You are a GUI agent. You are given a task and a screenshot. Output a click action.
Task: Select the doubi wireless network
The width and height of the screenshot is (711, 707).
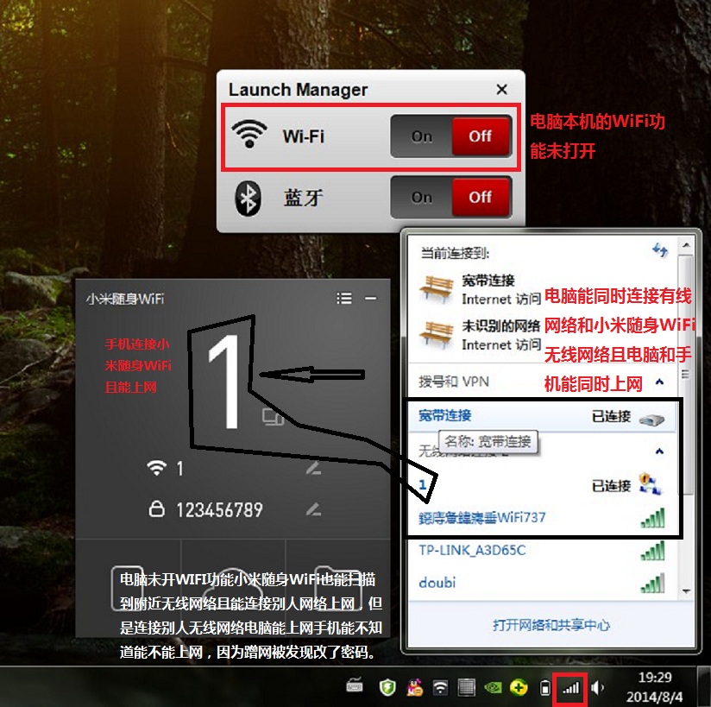[x=541, y=583]
